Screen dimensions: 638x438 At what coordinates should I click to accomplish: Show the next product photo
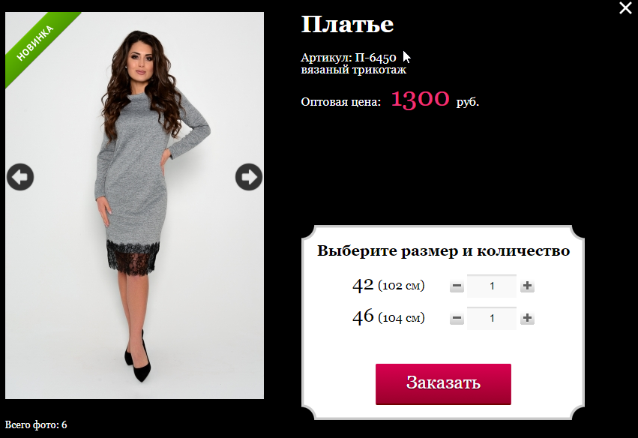[249, 177]
